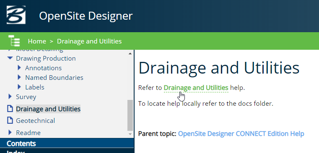Click the OpenSite Designer title text
This screenshot has height=153, width=319.
tap(86, 15)
